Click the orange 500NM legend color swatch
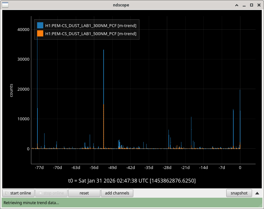 pos(40,34)
